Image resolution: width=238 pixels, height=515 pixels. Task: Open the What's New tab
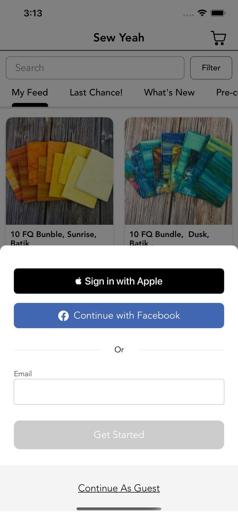[169, 92]
